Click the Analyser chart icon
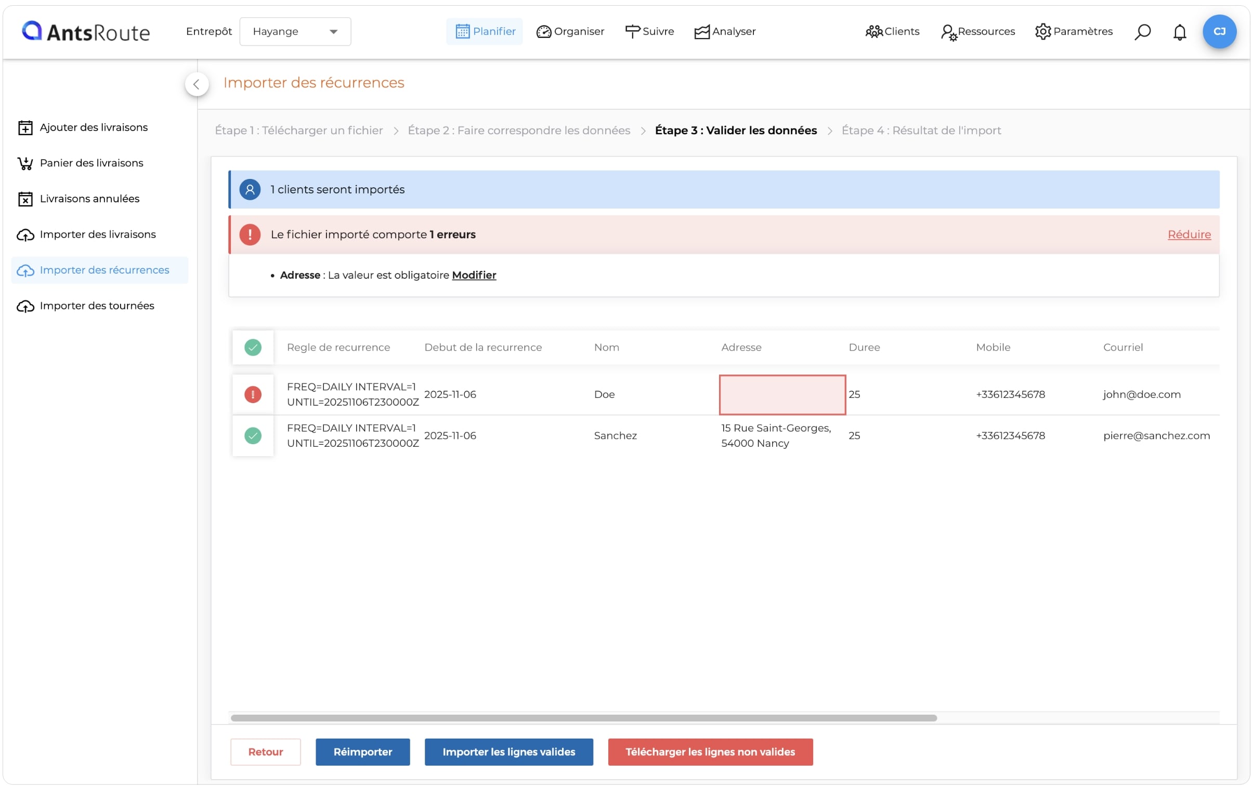This screenshot has width=1253, height=788. (701, 32)
